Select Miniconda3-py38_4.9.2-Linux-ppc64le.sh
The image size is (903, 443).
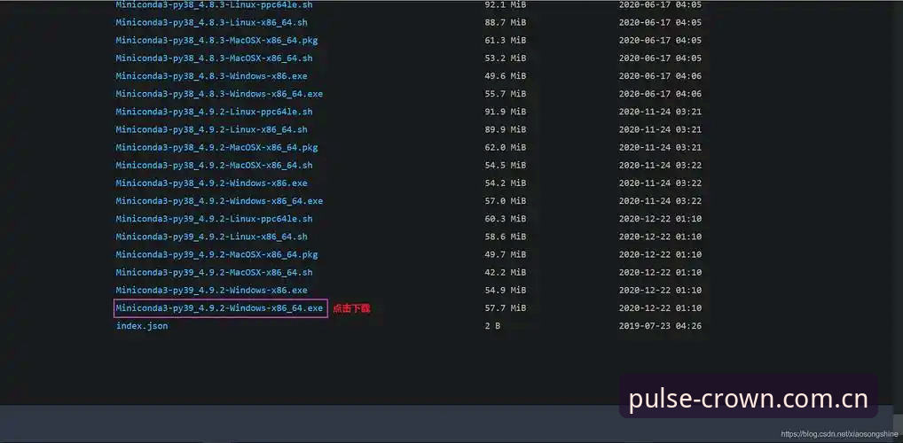(x=215, y=113)
